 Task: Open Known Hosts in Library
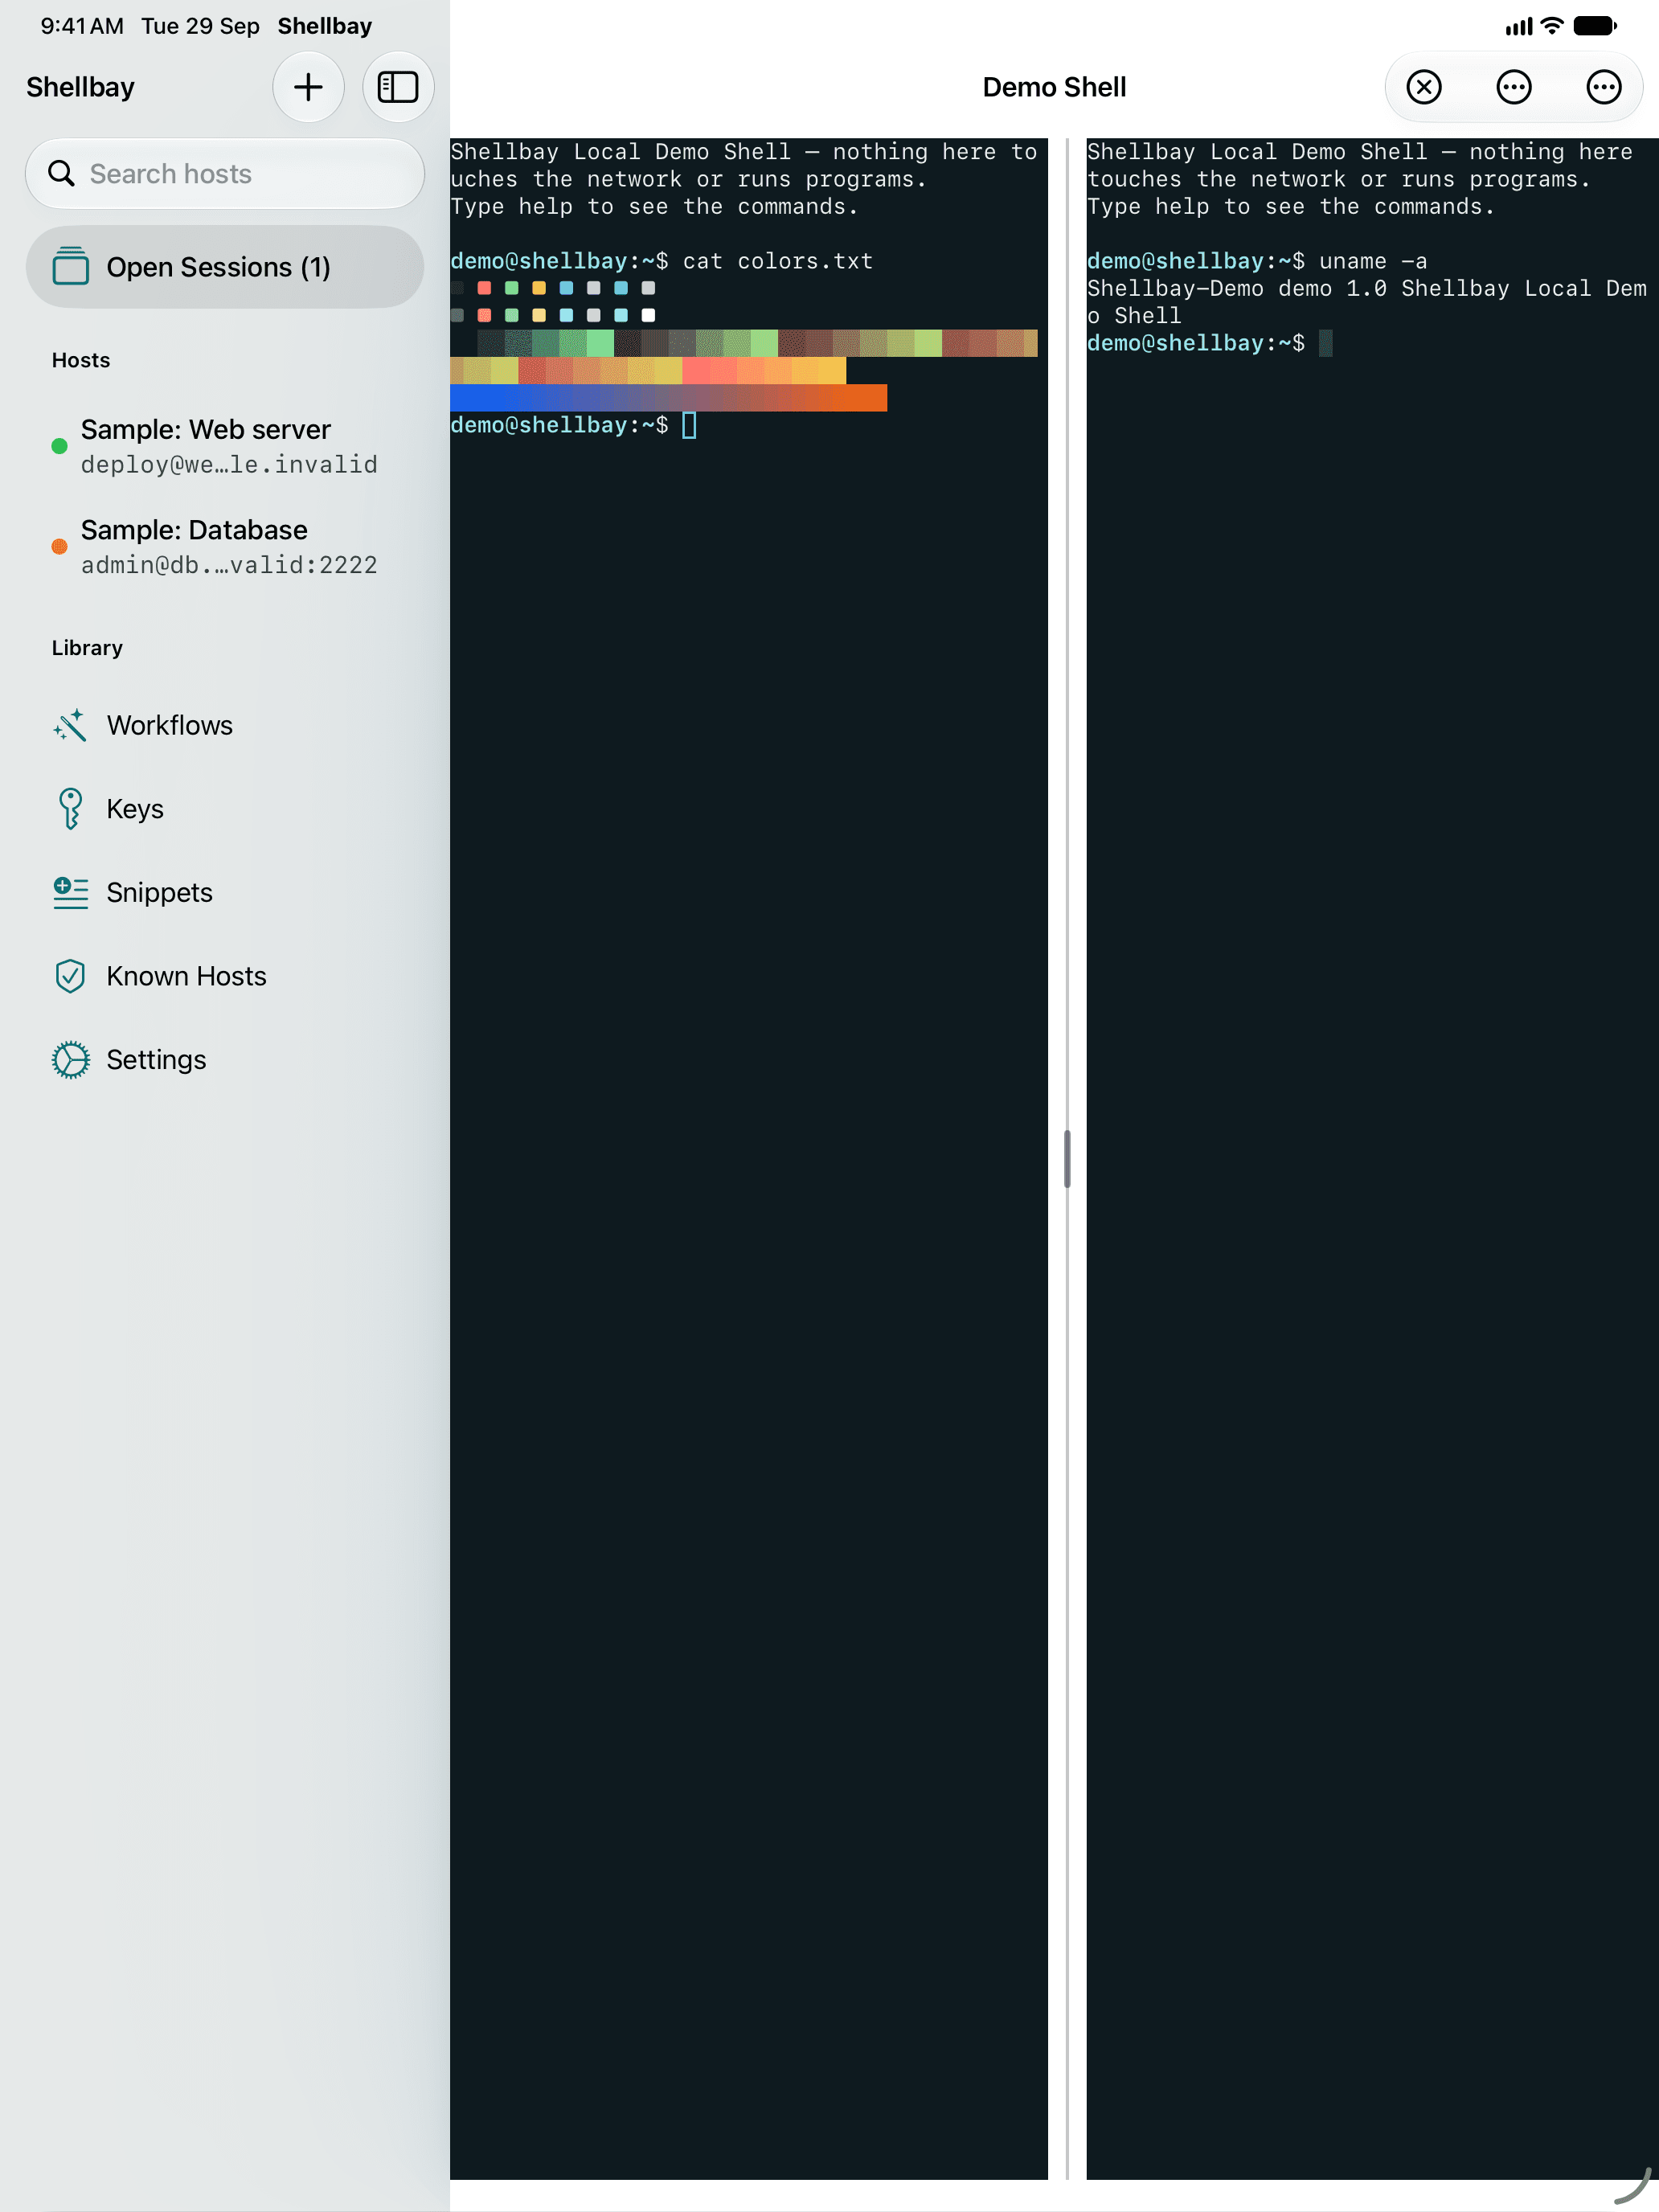click(x=225, y=976)
